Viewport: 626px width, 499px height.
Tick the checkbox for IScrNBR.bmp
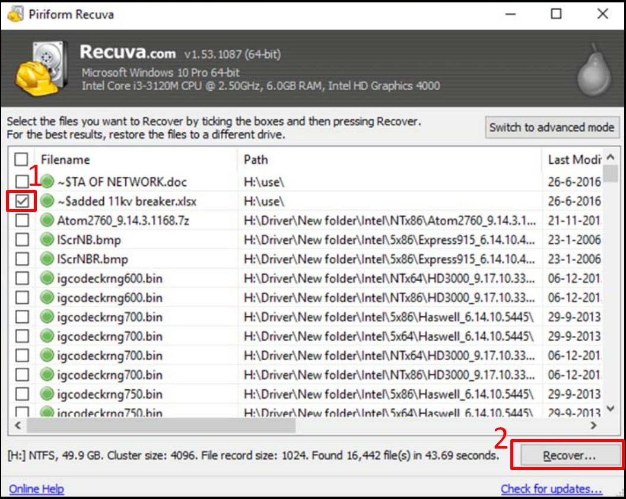pos(22,258)
